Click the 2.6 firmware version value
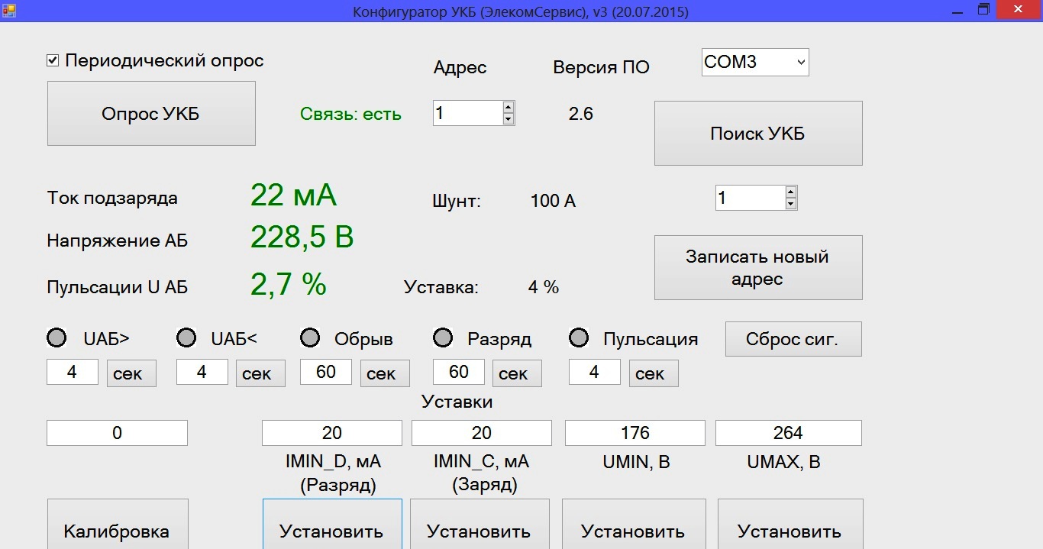The width and height of the screenshot is (1043, 549). [x=581, y=115]
